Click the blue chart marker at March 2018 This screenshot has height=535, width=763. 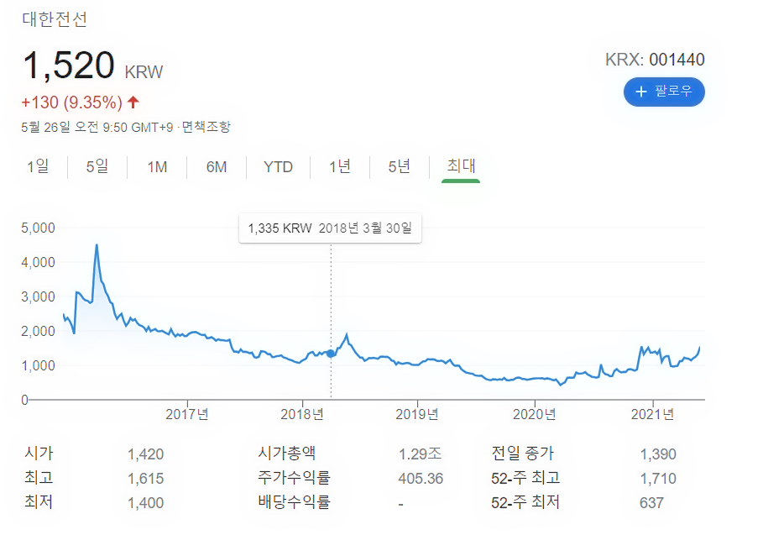pyautogui.click(x=331, y=354)
